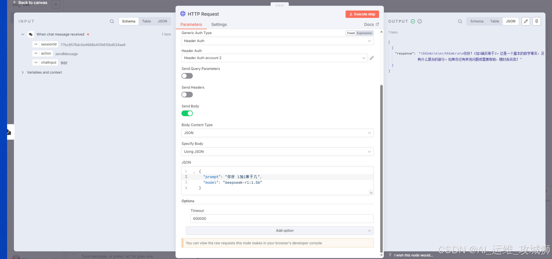
Task: Open the Specify Body dropdown
Action: click(277, 152)
